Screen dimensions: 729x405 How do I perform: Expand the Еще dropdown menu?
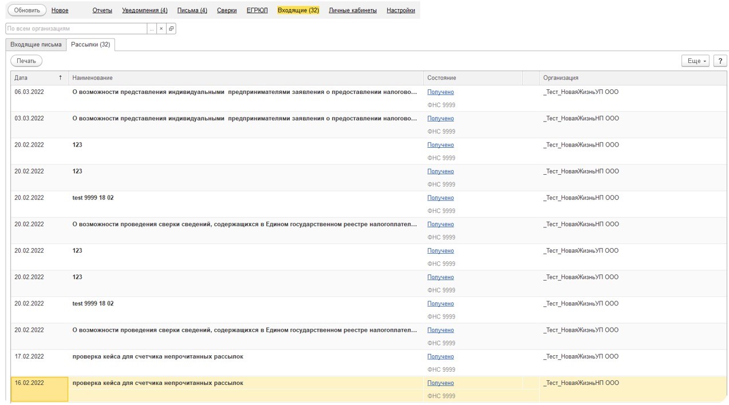696,61
